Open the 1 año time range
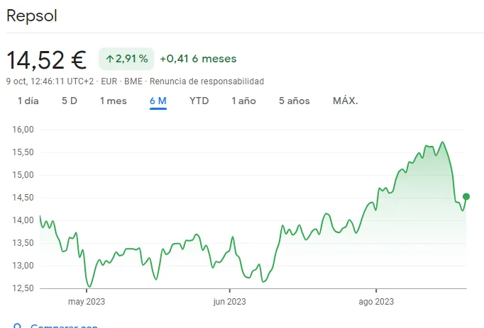 243,101
